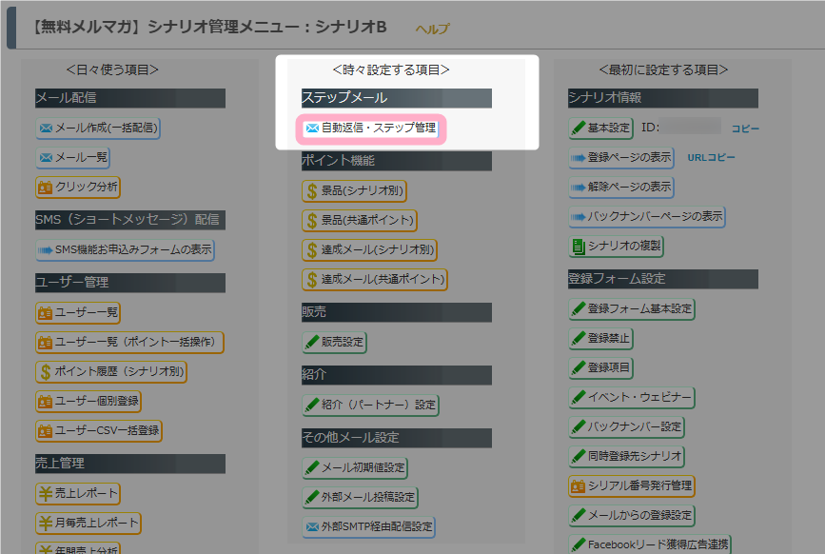Click the yen icon on 売上レポート
Image resolution: width=825 pixels, height=554 pixels.
(x=46, y=493)
